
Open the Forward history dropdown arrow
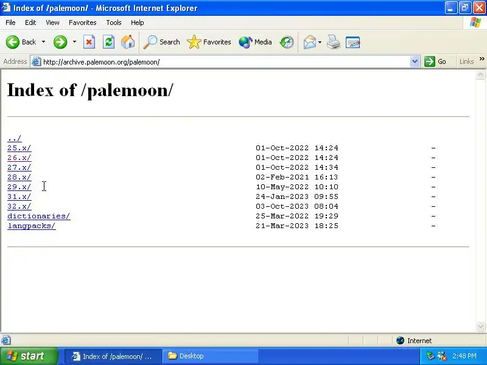coord(74,42)
